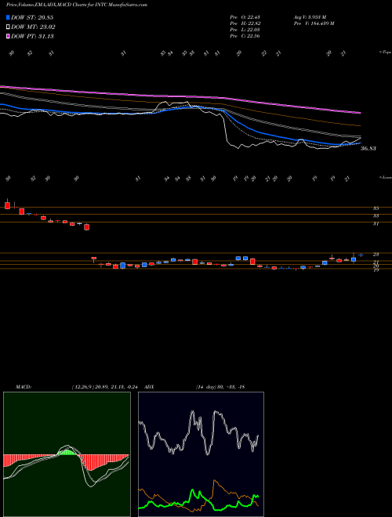Click the 'DOW ST: 20.85' legend label
The height and width of the screenshot is (517, 392).
[32, 17]
